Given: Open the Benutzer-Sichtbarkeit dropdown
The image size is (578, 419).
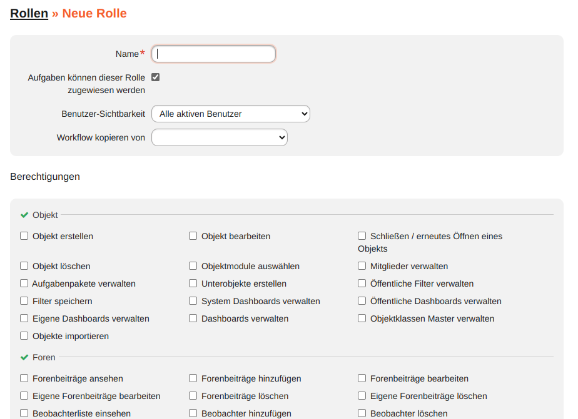Looking at the screenshot, I should pos(231,114).
